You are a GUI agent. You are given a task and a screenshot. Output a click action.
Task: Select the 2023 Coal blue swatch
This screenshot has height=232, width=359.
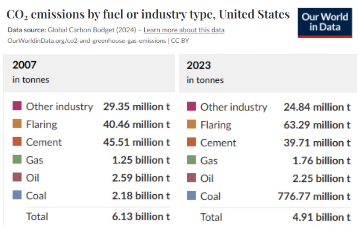tap(191, 195)
